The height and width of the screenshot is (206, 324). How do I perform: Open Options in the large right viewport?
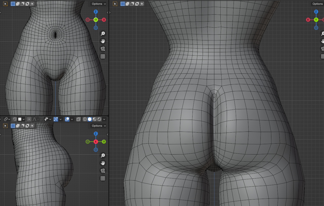point(317,4)
